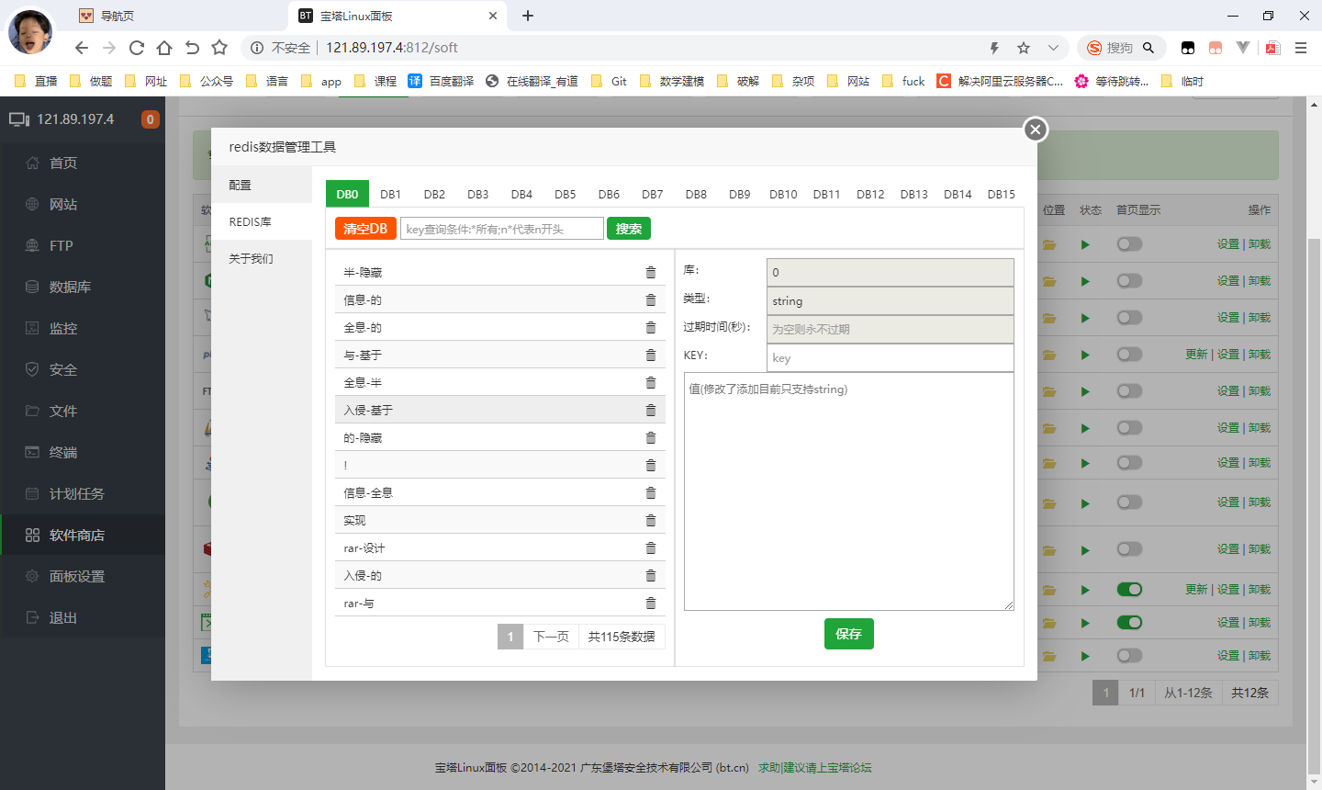Remove the rar-设计 key using trash icon
The height and width of the screenshot is (790, 1322).
[651, 547]
